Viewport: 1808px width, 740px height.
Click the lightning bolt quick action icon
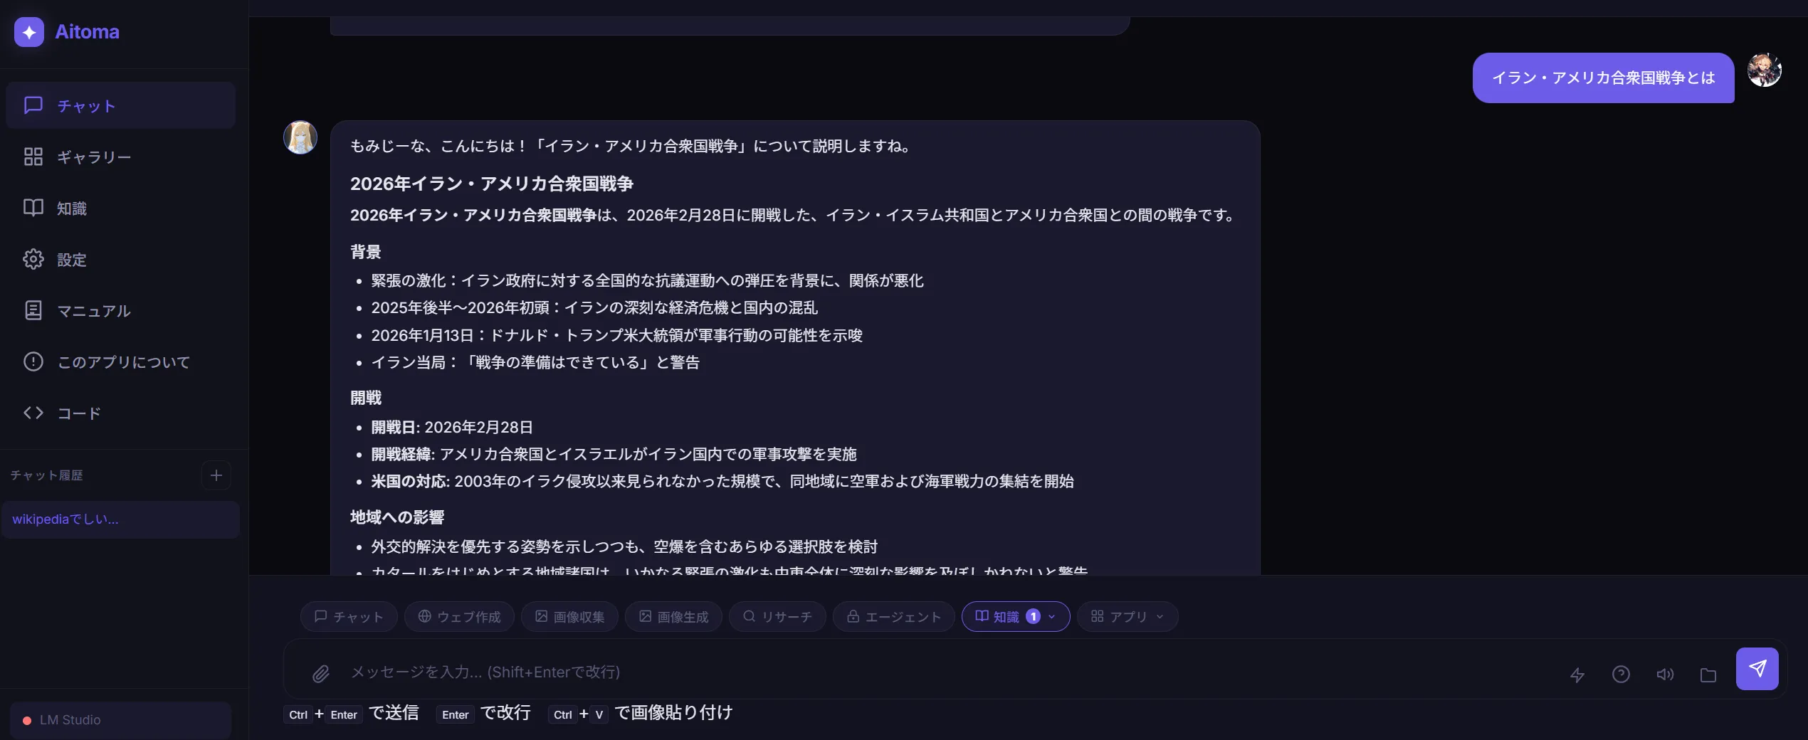click(x=1577, y=675)
